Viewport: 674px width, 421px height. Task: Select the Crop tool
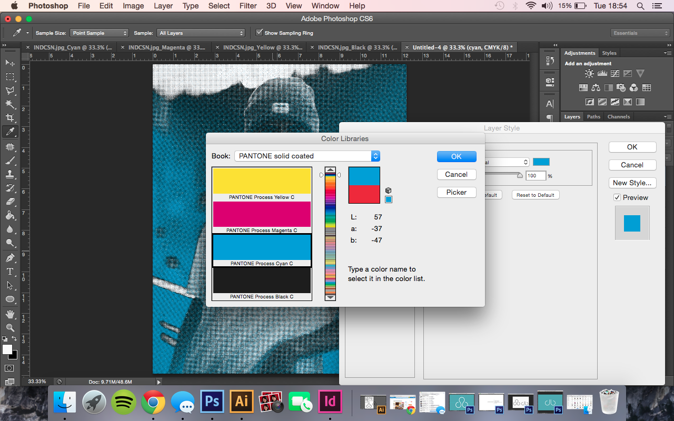(9, 118)
